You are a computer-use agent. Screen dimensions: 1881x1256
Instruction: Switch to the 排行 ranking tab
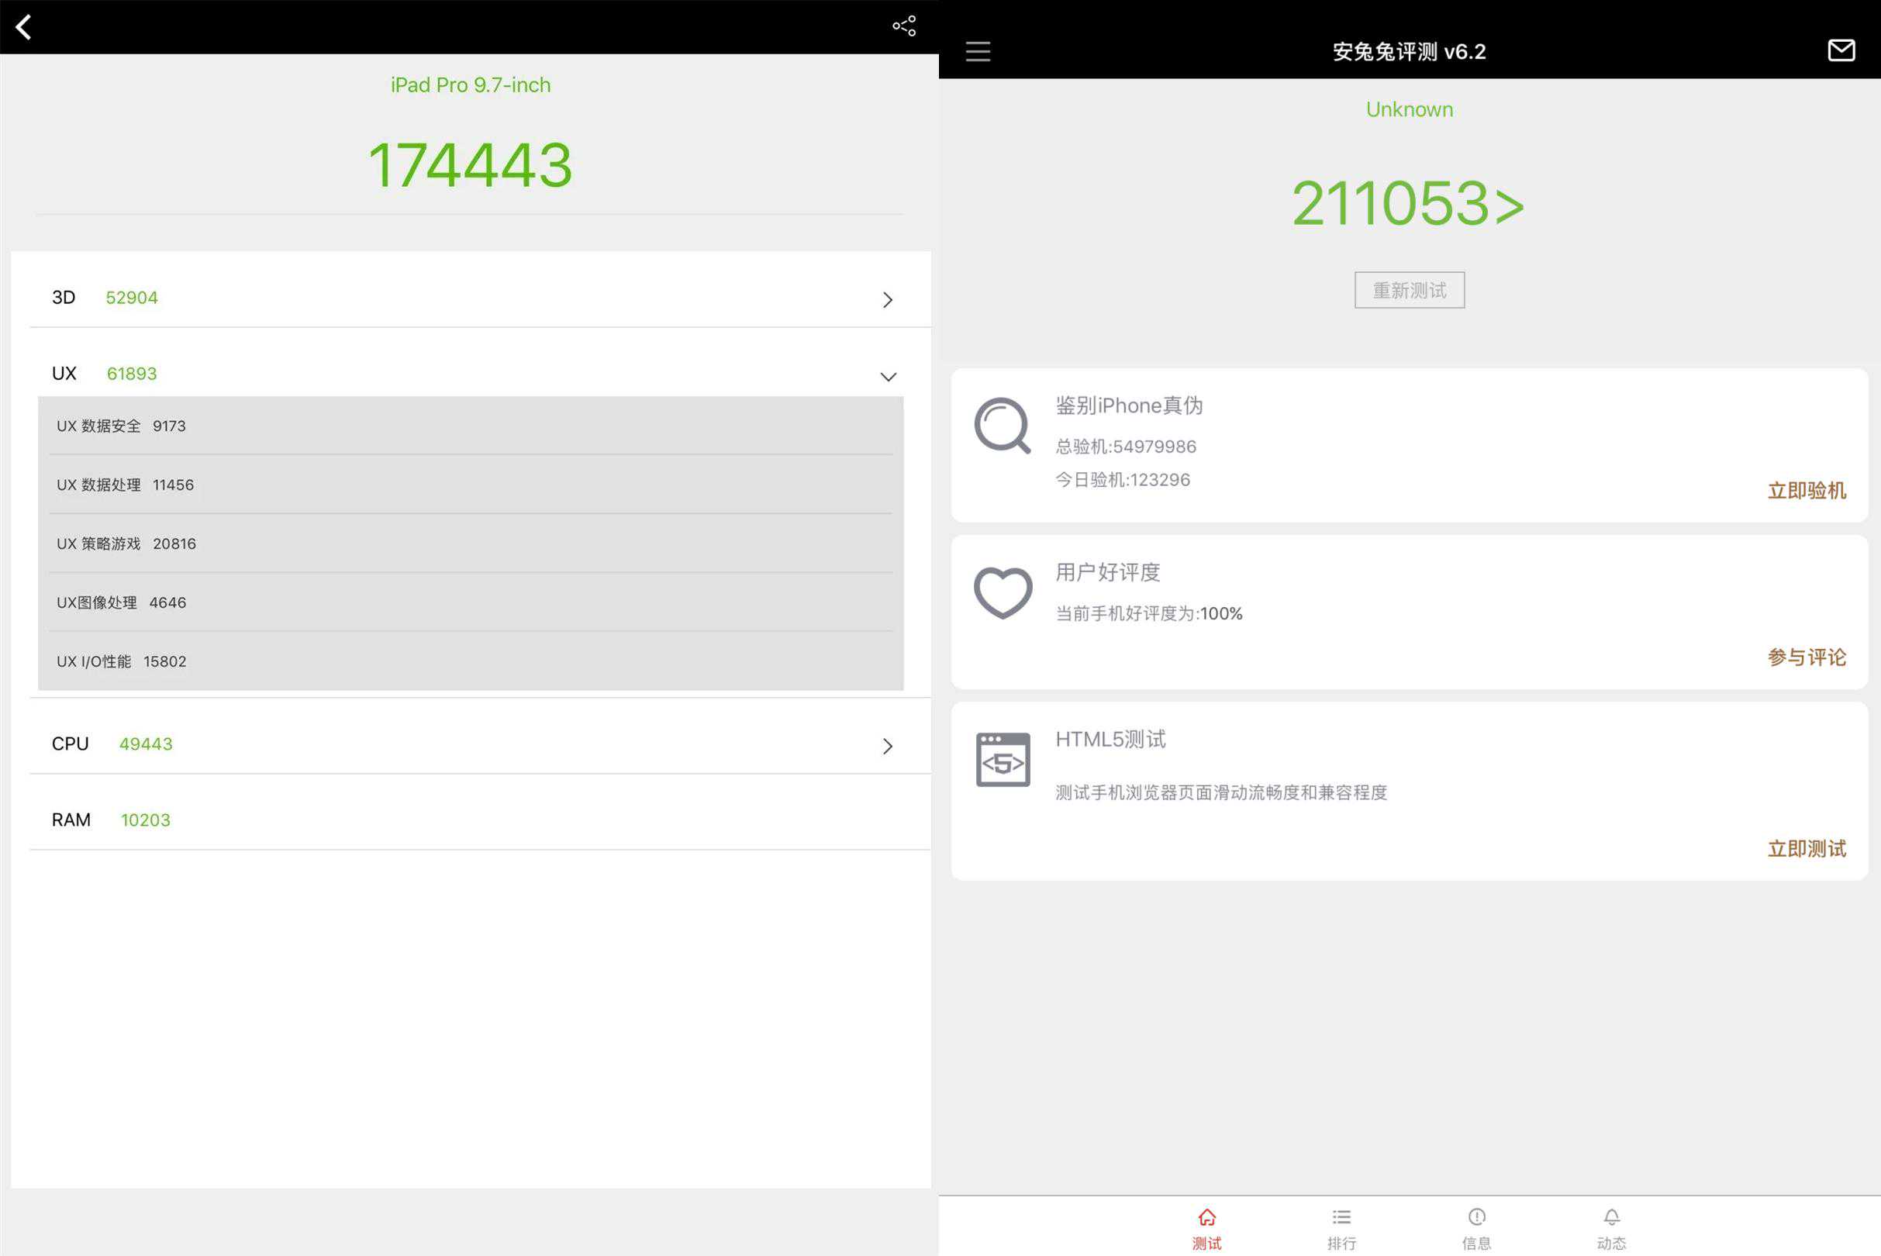coord(1341,1227)
